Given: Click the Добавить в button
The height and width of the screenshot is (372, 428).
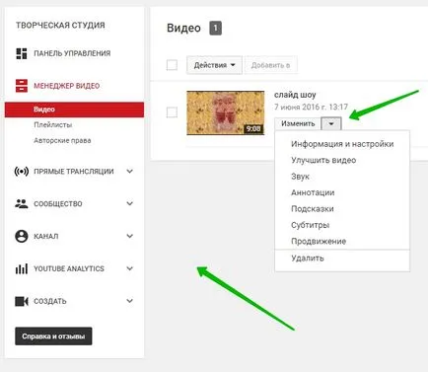Looking at the screenshot, I should click(x=270, y=65).
